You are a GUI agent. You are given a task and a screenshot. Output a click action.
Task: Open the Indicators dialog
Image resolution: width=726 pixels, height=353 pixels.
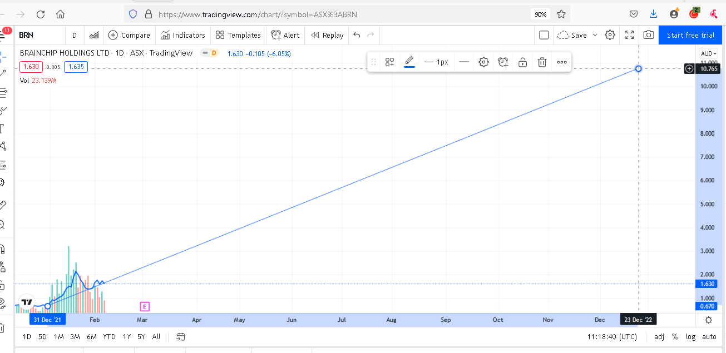click(x=183, y=35)
